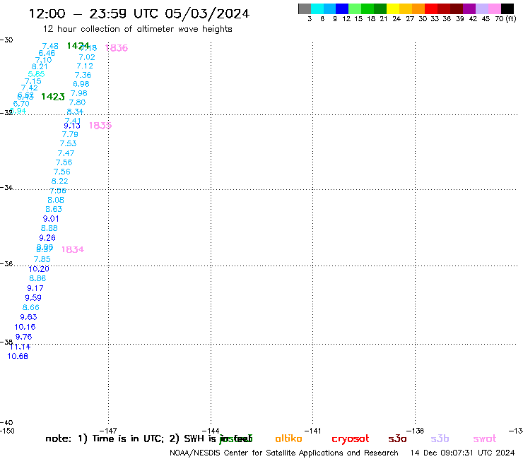Click the black swatch in the color scale
The height and width of the screenshot is (459, 523).
pyautogui.click(x=507, y=8)
